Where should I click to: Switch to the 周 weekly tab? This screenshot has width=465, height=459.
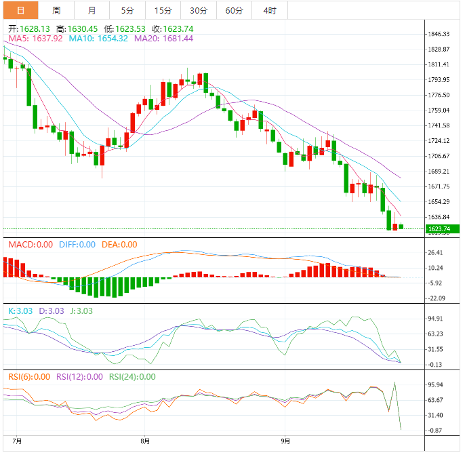click(56, 10)
